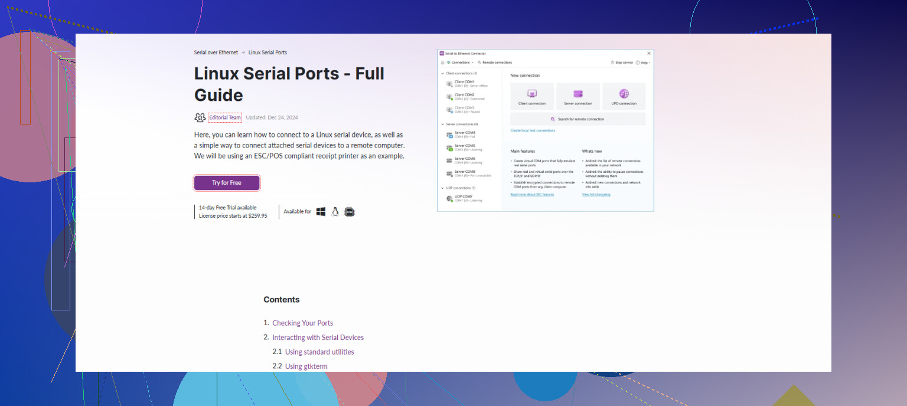This screenshot has width=907, height=406.
Task: Jump to Using standard utilities section
Action: 319,352
